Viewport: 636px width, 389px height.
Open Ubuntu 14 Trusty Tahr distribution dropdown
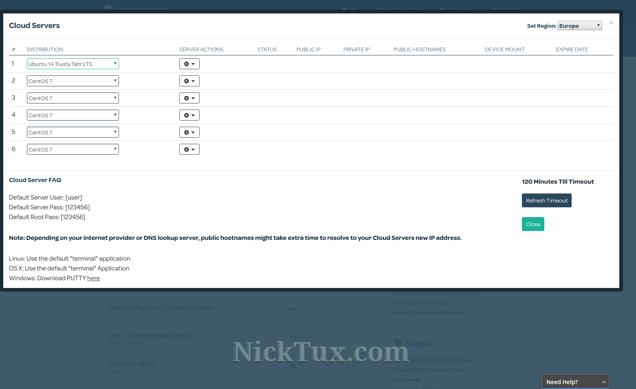click(x=73, y=64)
